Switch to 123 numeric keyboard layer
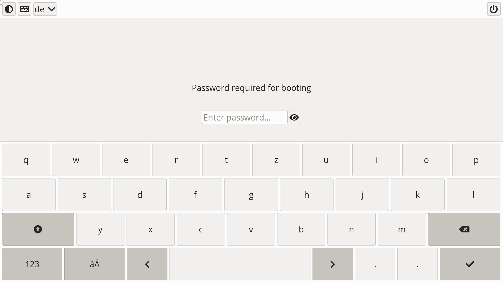Viewport: 503px width, 283px height. coord(32,264)
